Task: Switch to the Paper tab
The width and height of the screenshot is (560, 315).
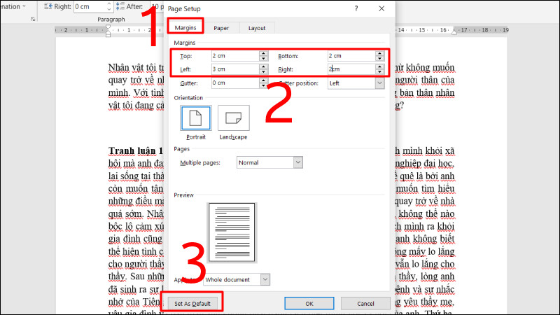Action: tap(221, 28)
